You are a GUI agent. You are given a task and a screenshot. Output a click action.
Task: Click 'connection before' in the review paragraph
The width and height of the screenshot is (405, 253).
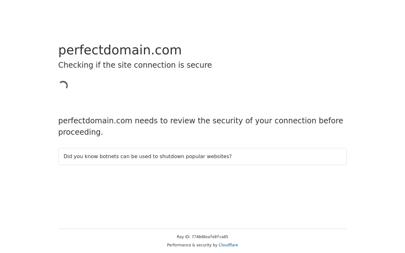pos(309,121)
